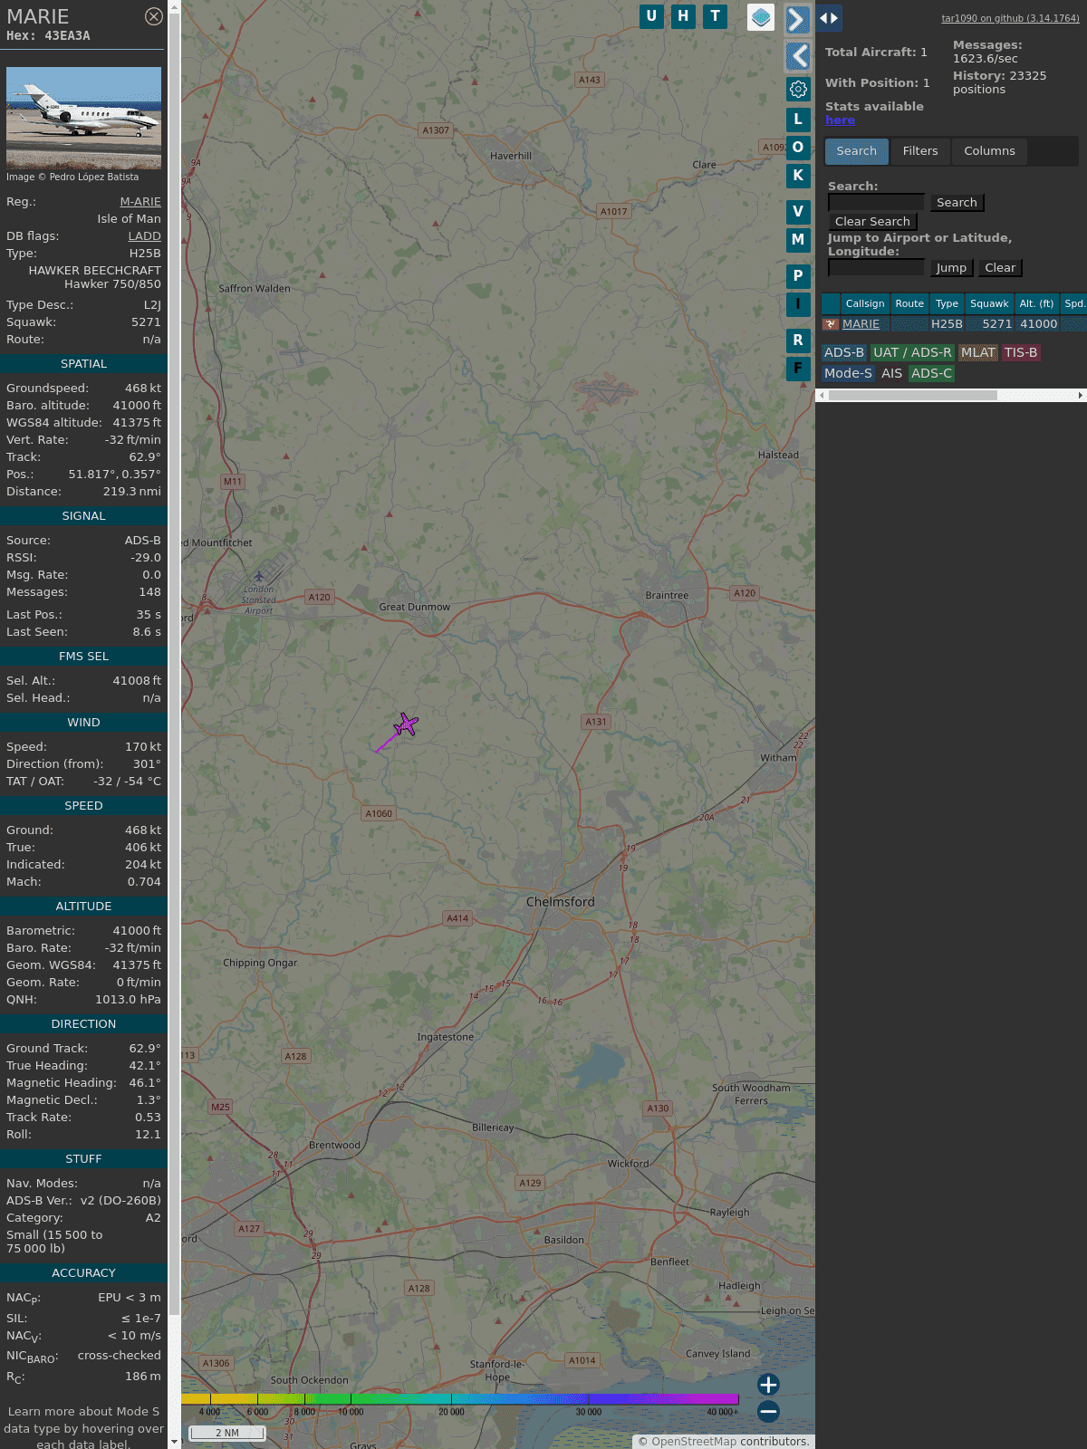Click the Clear Search button

tap(872, 222)
